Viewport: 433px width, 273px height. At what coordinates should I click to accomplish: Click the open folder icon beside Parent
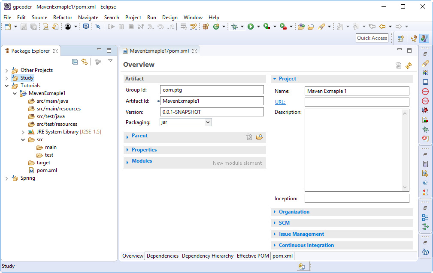pos(259,137)
